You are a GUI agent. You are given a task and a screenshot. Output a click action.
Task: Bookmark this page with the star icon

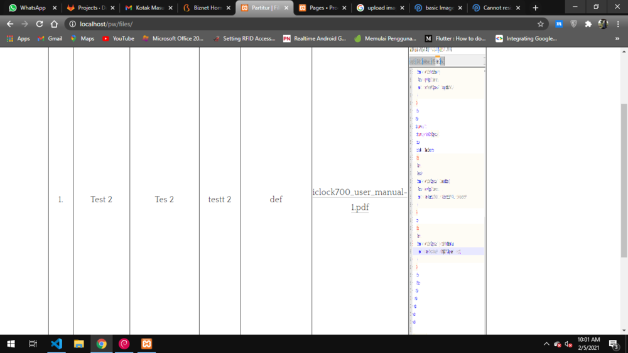coord(540,24)
